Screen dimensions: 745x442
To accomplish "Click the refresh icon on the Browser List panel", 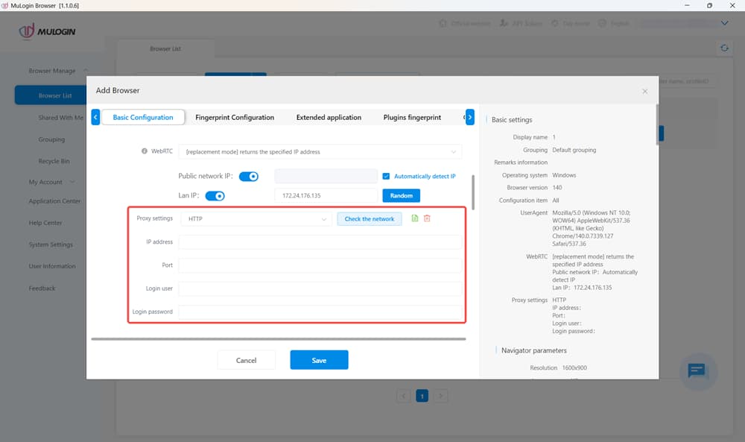I will (723, 47).
